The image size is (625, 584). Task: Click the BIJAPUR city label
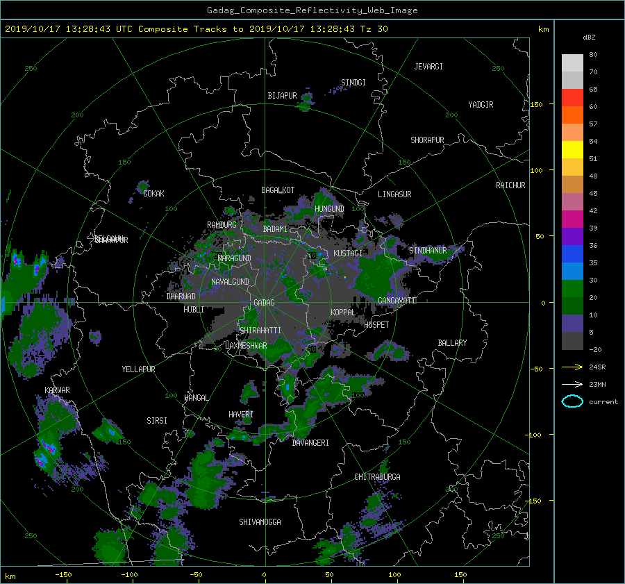282,96
